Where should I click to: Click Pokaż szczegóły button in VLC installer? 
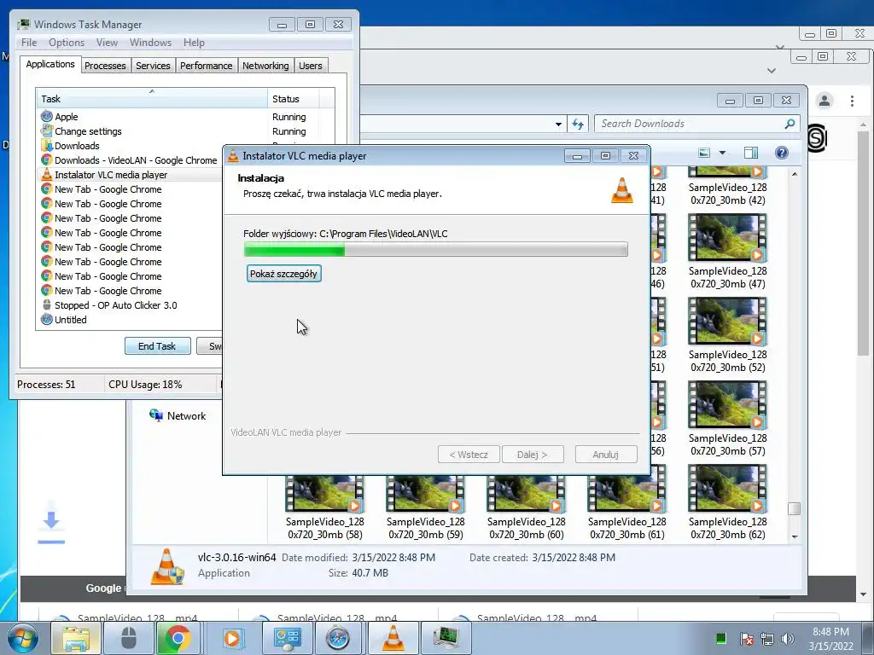[283, 274]
